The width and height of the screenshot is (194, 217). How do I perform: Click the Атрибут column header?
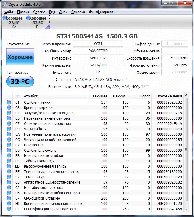pyautogui.click(x=55, y=96)
